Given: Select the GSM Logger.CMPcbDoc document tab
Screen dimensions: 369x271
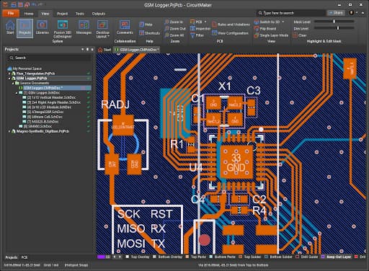Looking at the screenshot, I should point(137,50).
